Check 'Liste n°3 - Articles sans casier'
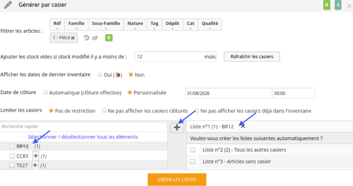353x186 pixels. point(193,161)
